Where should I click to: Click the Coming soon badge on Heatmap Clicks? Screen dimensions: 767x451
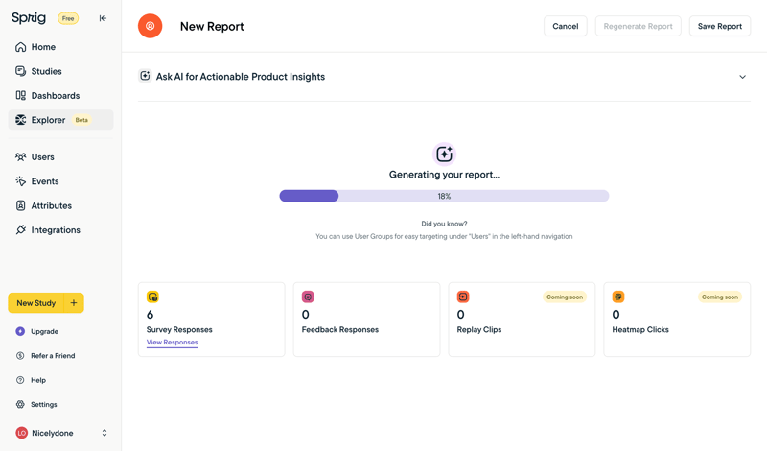click(720, 297)
